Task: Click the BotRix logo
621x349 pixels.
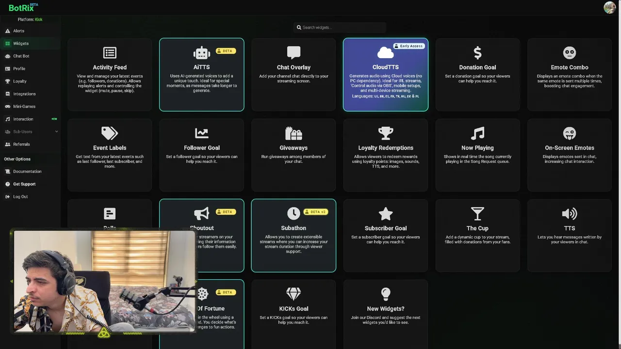Action: click(x=23, y=7)
